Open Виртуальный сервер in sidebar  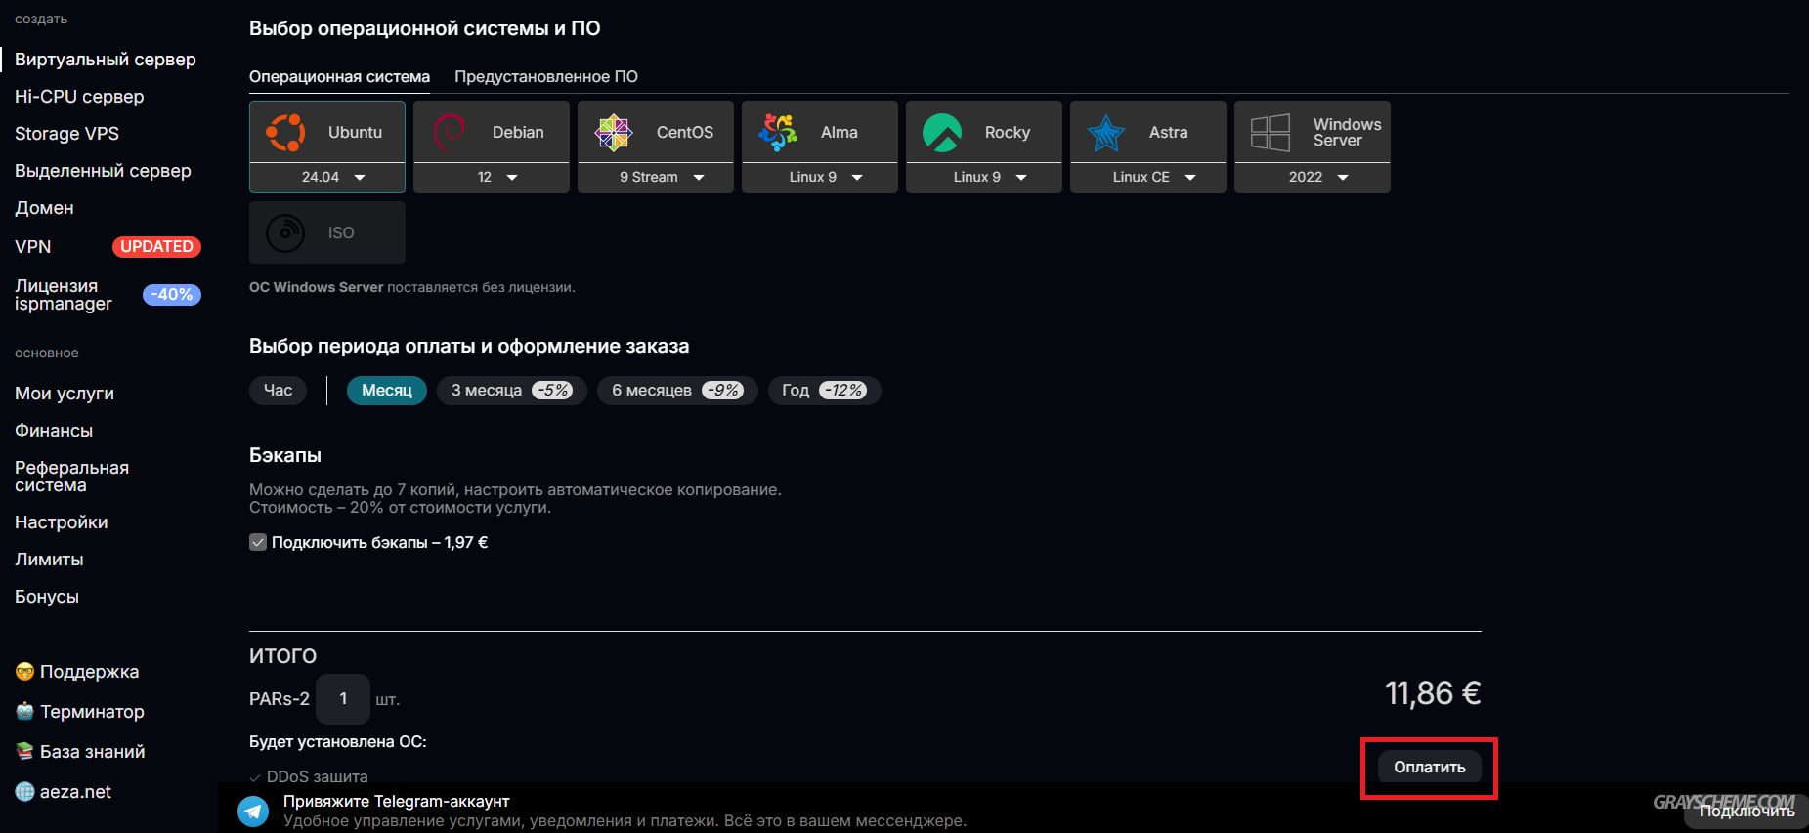point(106,60)
